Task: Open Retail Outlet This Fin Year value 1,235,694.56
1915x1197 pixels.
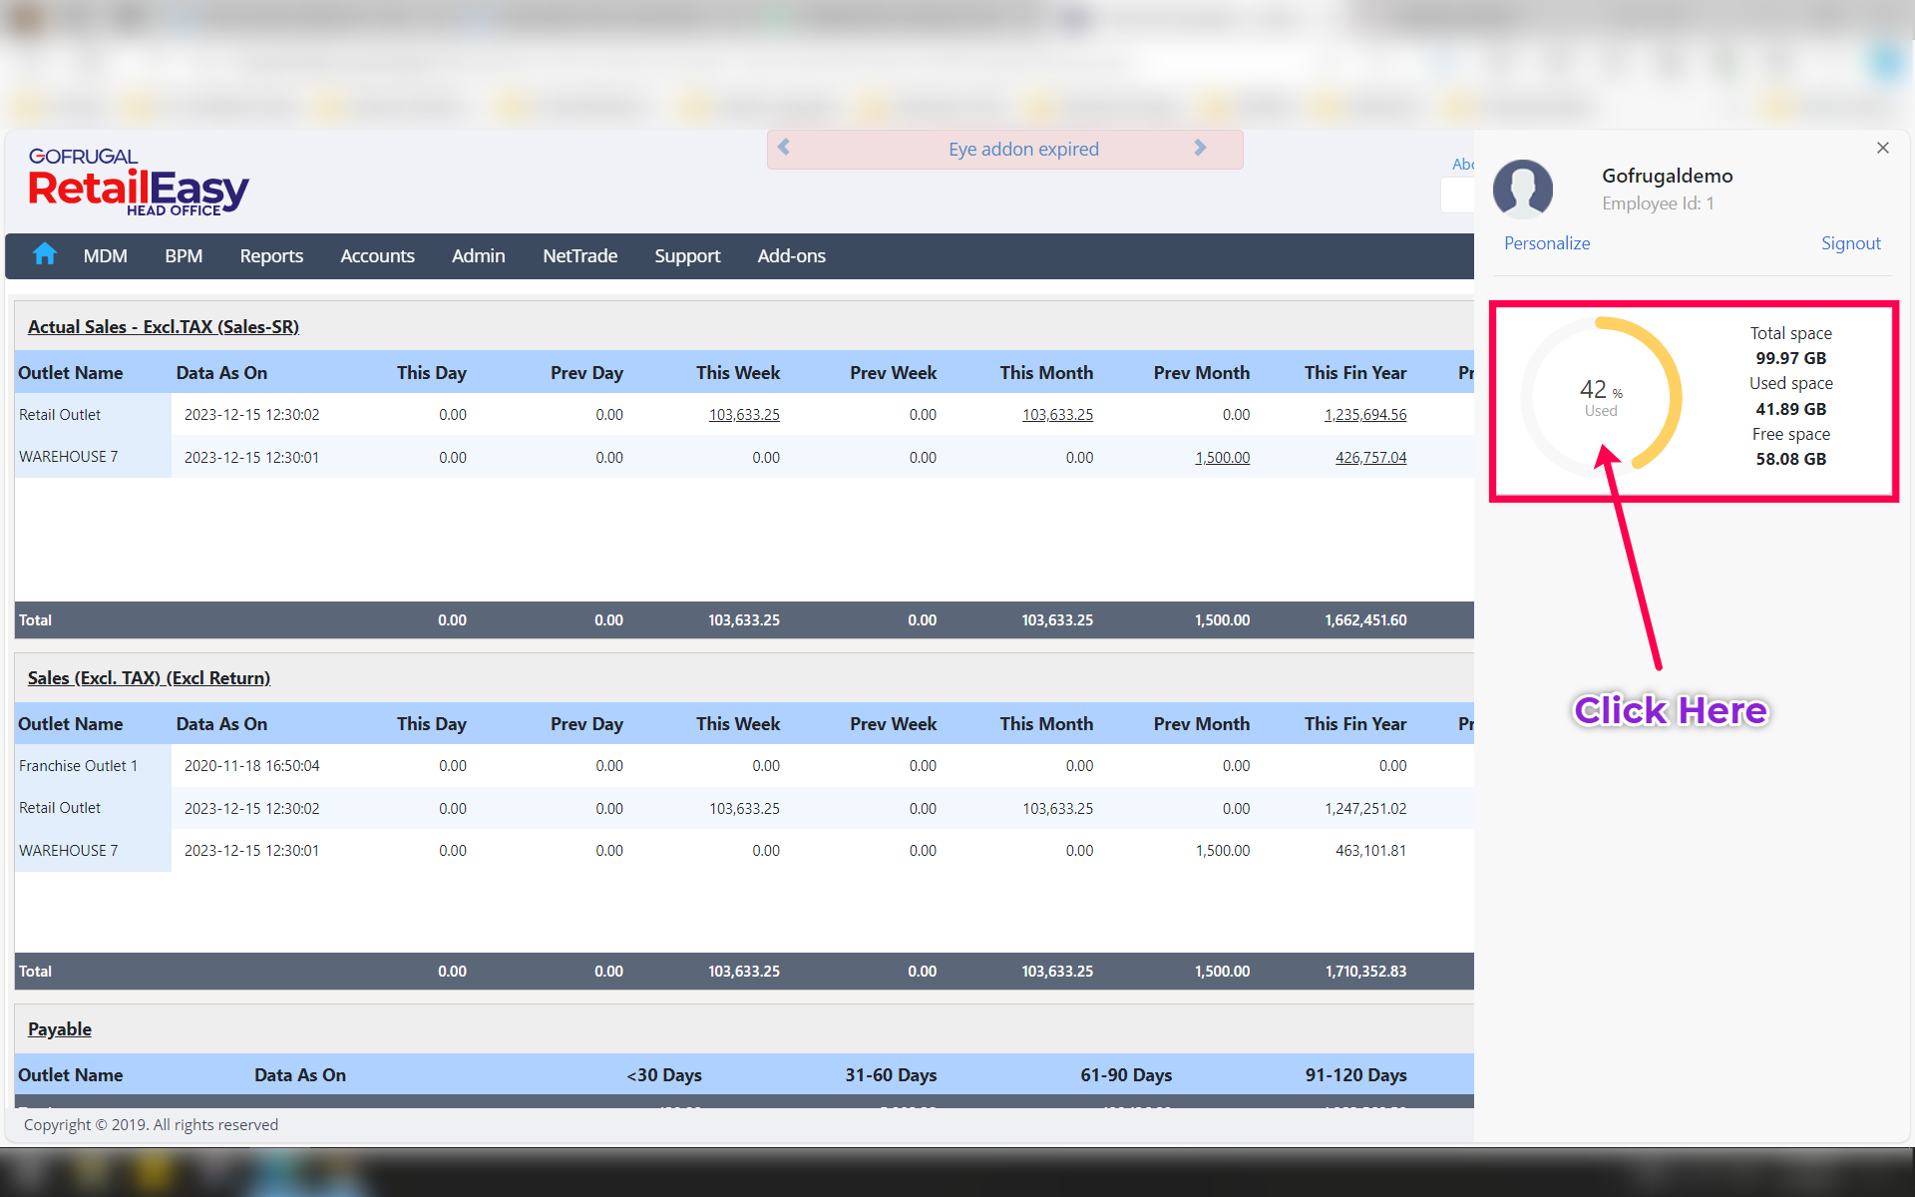Action: [x=1364, y=415]
